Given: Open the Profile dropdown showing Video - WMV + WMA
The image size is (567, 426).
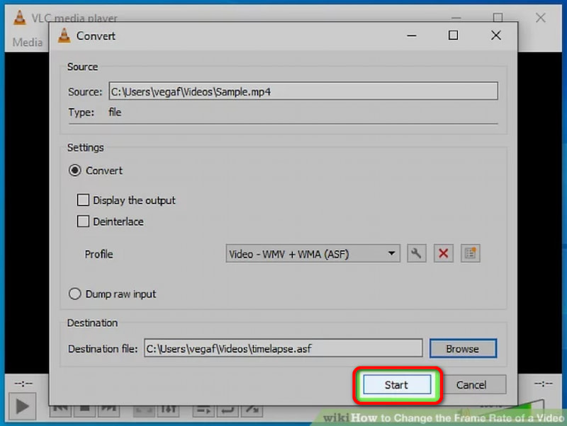Looking at the screenshot, I should [x=313, y=253].
